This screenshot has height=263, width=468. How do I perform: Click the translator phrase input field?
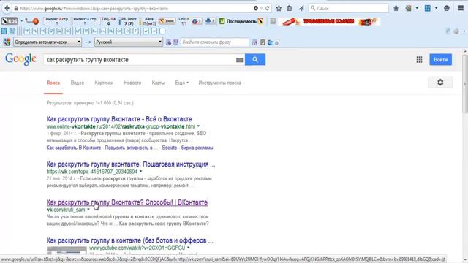pos(214,42)
